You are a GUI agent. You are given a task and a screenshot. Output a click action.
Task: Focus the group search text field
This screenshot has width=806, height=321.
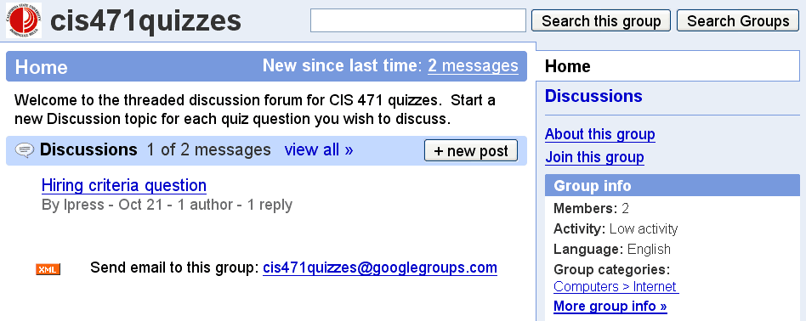(418, 20)
